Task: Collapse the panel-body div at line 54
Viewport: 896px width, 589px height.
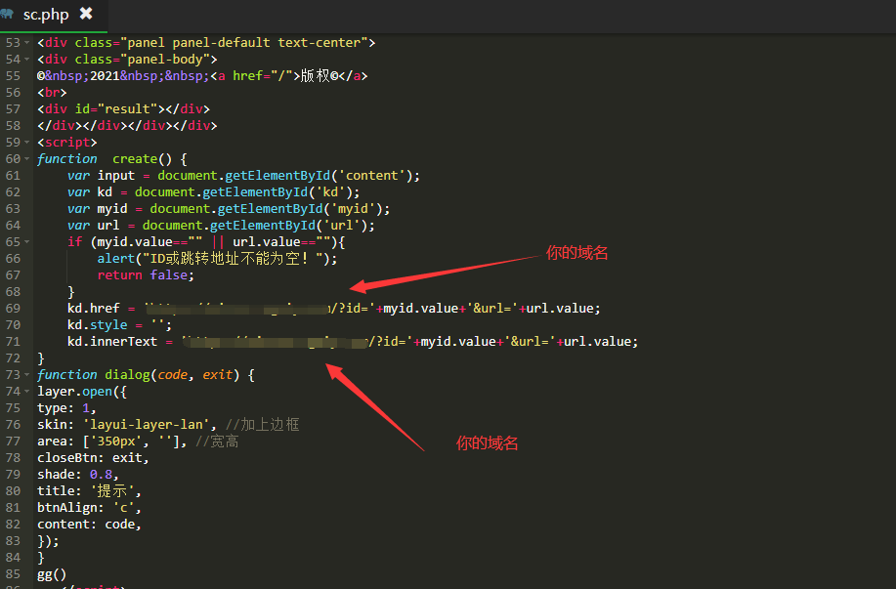Action: point(26,60)
